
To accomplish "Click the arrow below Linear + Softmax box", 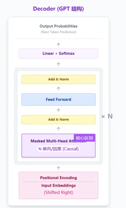I will (58, 64).
